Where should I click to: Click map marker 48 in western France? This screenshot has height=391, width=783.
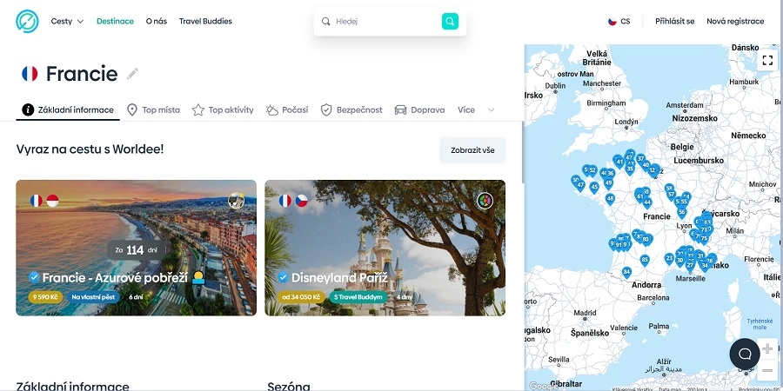pos(610,198)
